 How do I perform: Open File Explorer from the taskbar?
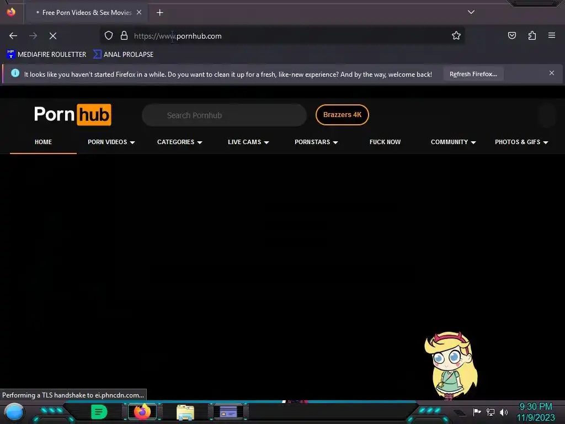(x=185, y=412)
